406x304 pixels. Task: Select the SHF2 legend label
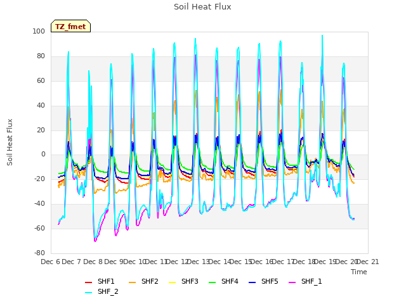point(150,281)
